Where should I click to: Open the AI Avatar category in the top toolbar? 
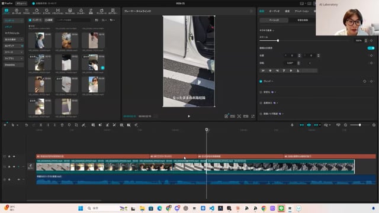point(113,11)
